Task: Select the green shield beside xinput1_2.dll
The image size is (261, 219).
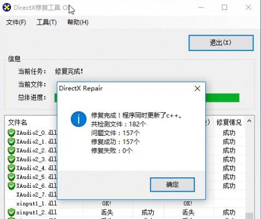Action: 11,212
